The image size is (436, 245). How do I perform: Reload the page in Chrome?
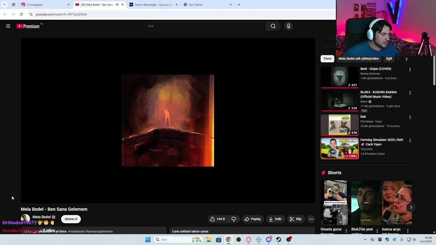[x=21, y=14]
